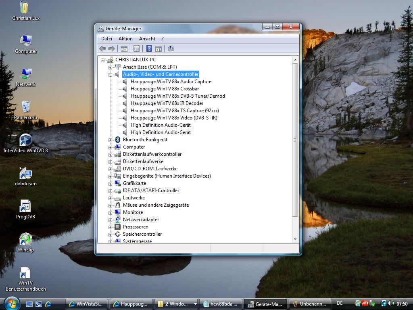Select Hauppauge WinTV 88x TS Capture (92xxx)
This screenshot has width=413, height=310.
[175, 111]
